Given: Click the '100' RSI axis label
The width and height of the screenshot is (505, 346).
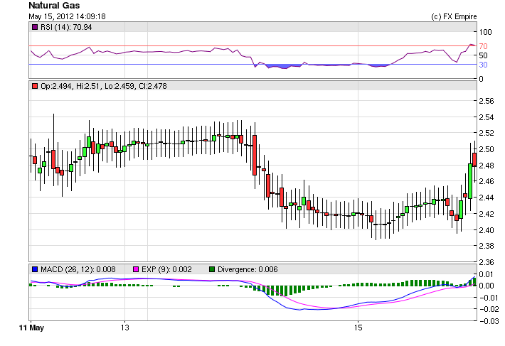Looking at the screenshot, I should (485, 32).
